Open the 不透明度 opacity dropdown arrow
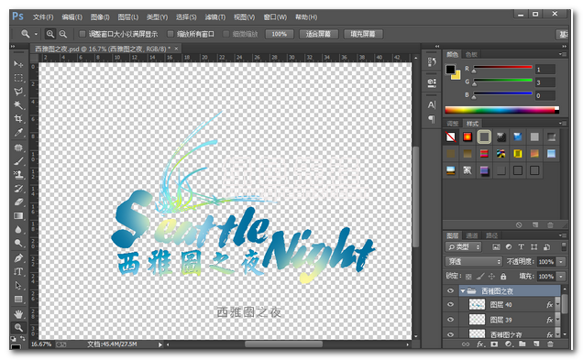The height and width of the screenshot is (360, 583). pos(561,262)
